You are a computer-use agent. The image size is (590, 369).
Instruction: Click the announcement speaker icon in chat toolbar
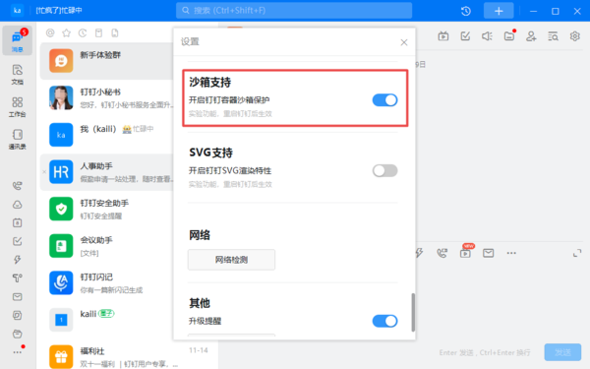click(487, 36)
